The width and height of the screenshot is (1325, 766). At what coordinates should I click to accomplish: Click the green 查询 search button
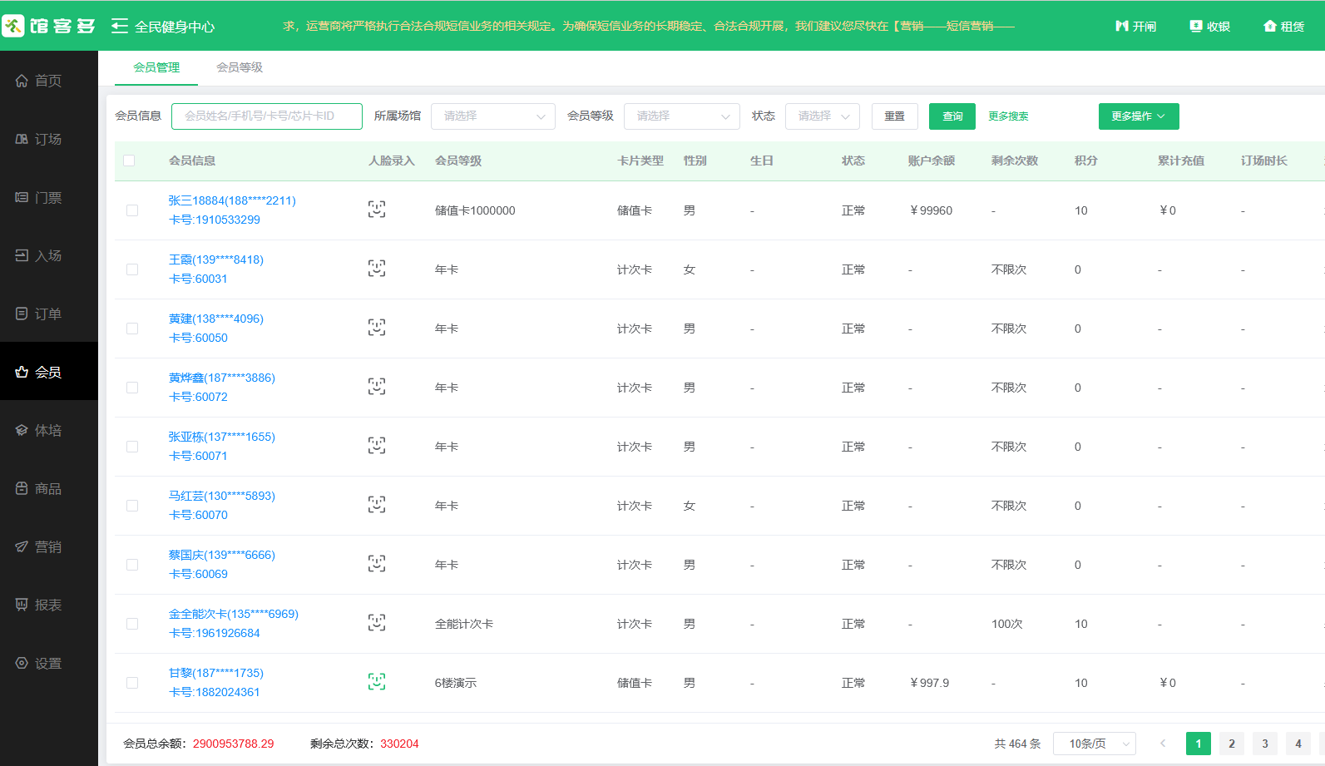coord(952,116)
